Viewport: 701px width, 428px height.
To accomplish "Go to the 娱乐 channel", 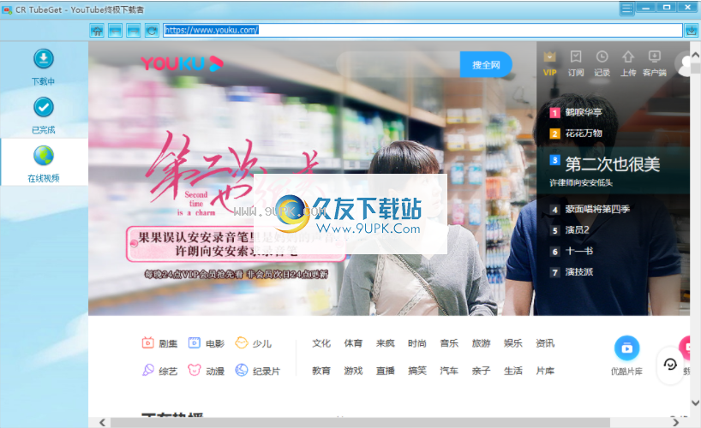I will pyautogui.click(x=513, y=343).
